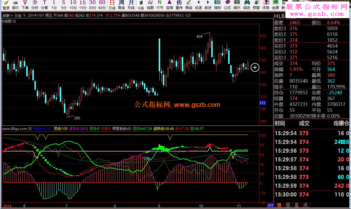Select the K线 candlestick chart icon

141,5
